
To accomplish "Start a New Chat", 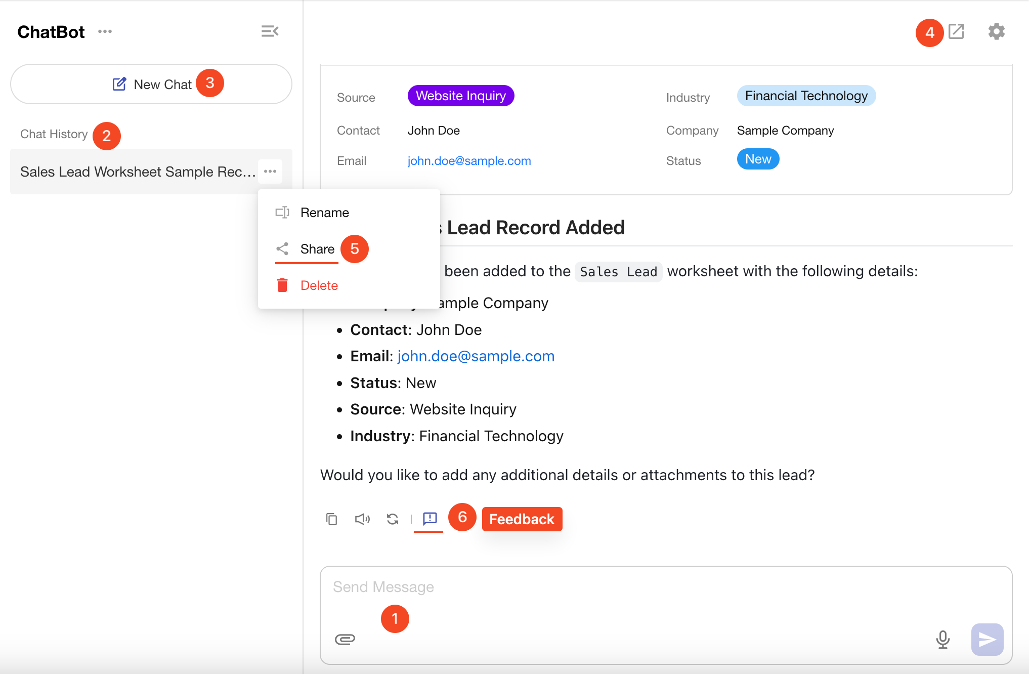I will [x=151, y=84].
